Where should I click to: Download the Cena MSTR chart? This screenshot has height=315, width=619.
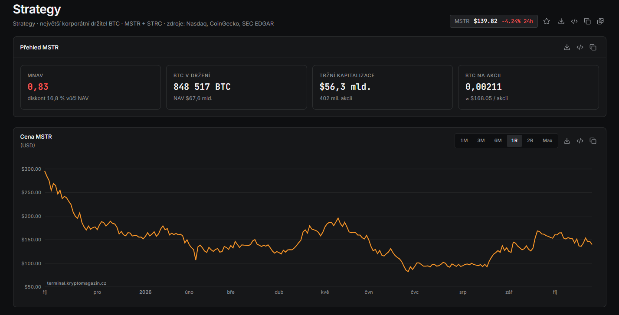coord(567,141)
